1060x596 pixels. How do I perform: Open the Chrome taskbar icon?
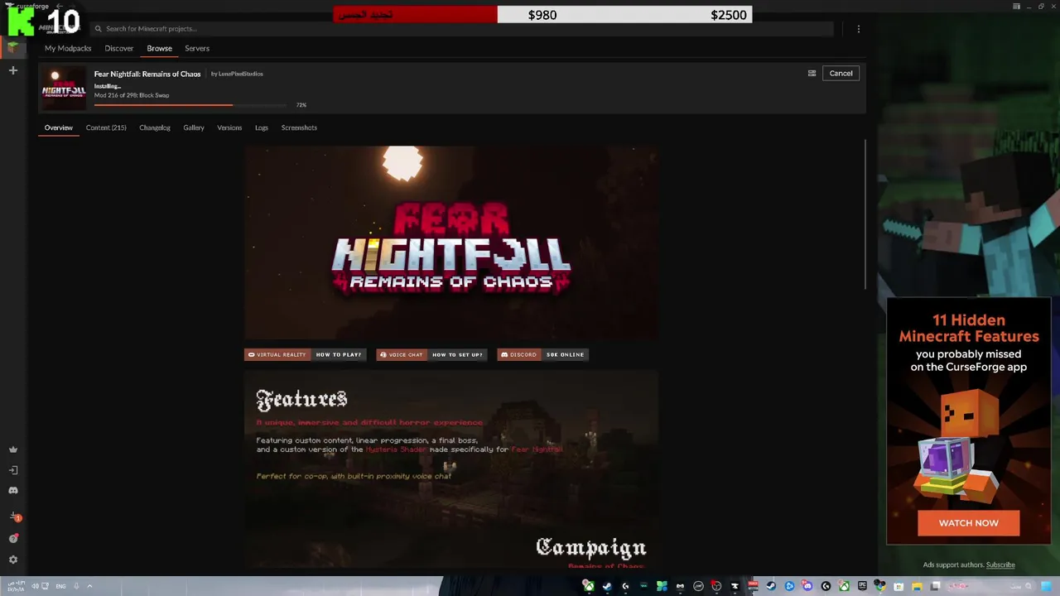(x=879, y=586)
